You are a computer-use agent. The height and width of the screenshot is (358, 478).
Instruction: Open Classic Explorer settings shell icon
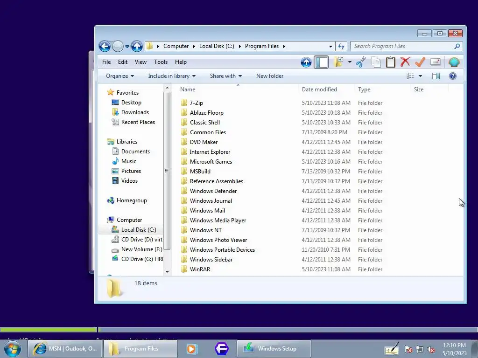coord(454,62)
